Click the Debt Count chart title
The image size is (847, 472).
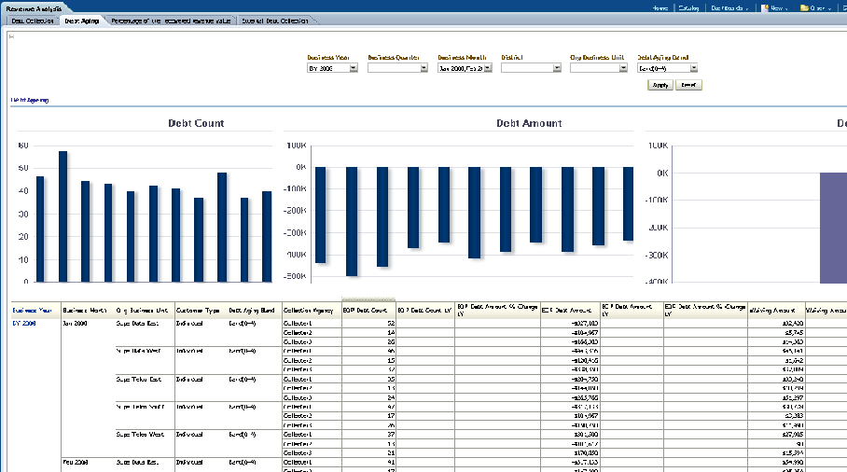click(x=196, y=123)
